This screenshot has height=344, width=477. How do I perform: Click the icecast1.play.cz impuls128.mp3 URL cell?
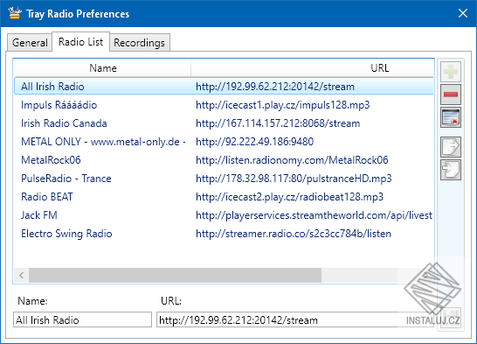point(282,105)
